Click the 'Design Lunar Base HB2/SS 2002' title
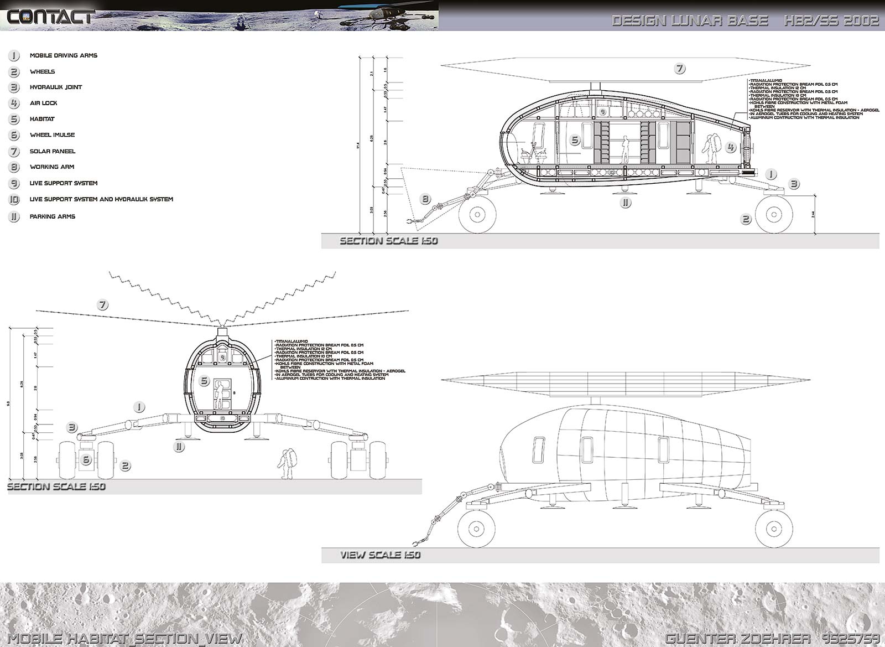The height and width of the screenshot is (647, 885). (x=746, y=20)
